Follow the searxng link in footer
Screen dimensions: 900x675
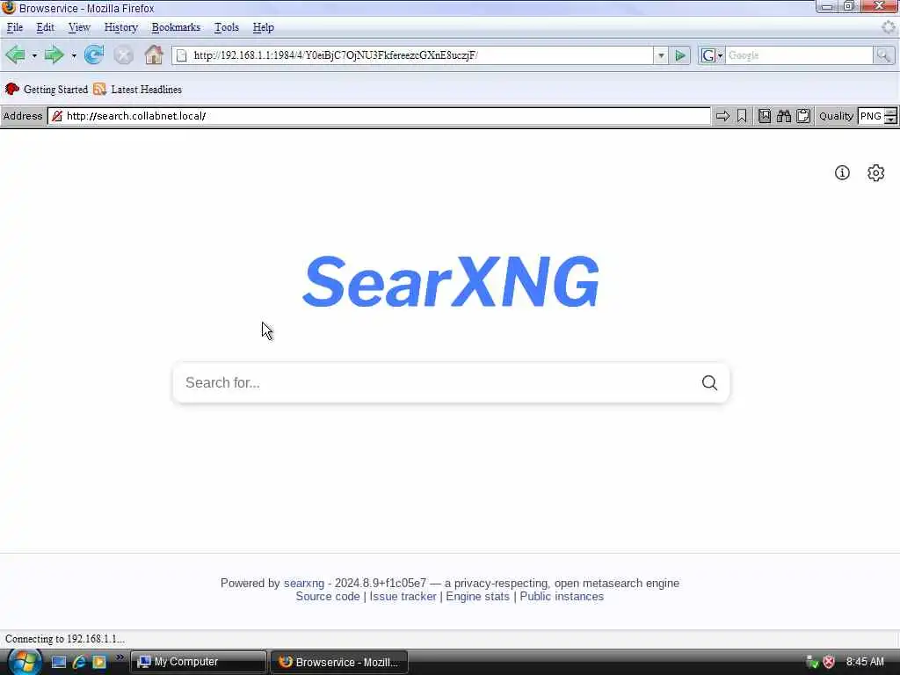[x=303, y=584]
